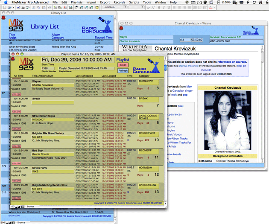Click the New Database toolbar icon
The height and width of the screenshot is (224, 269).
tap(5, 8)
